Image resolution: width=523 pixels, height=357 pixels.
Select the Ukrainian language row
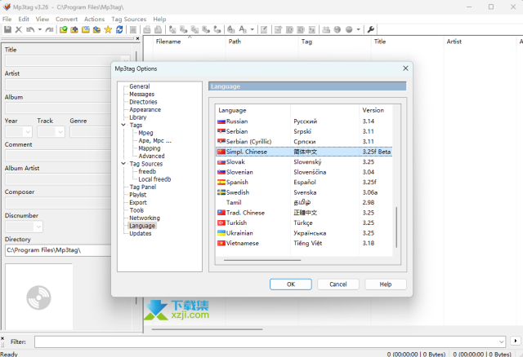click(304, 233)
